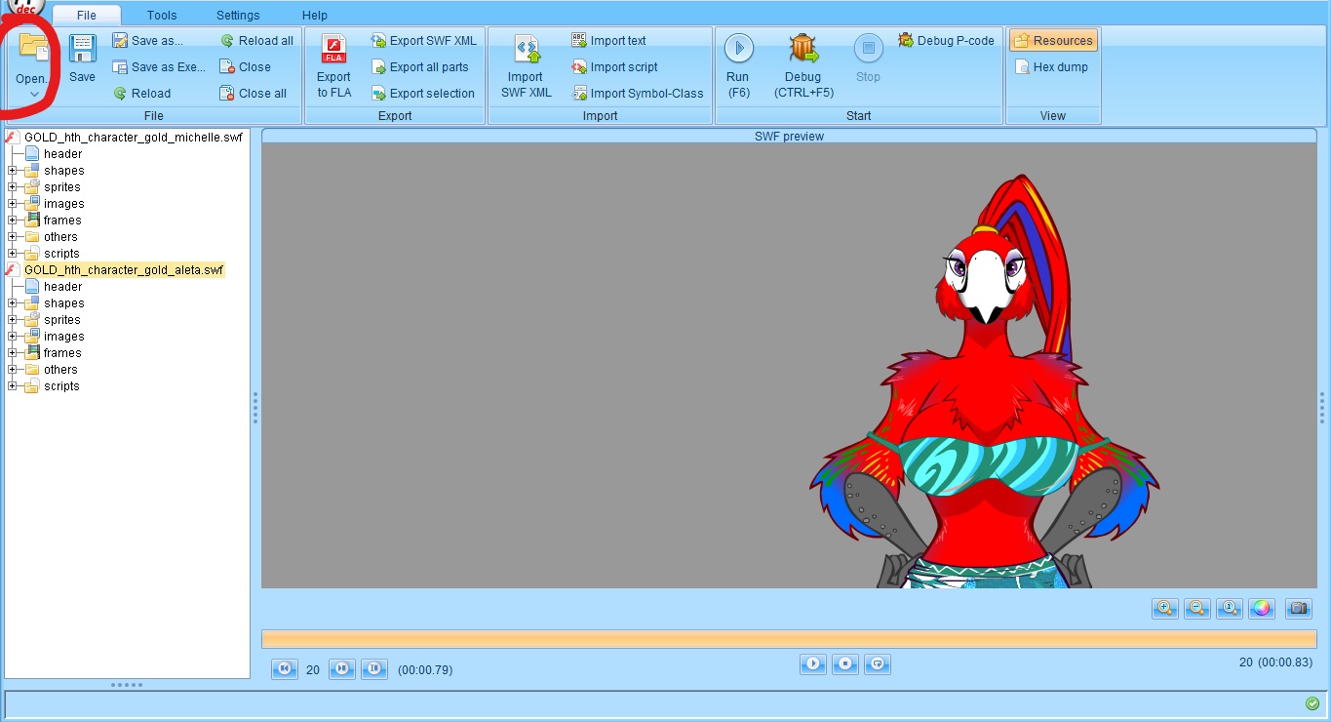Expand sprites under aleta.swf
The image size is (1331, 722).
pyautogui.click(x=13, y=320)
